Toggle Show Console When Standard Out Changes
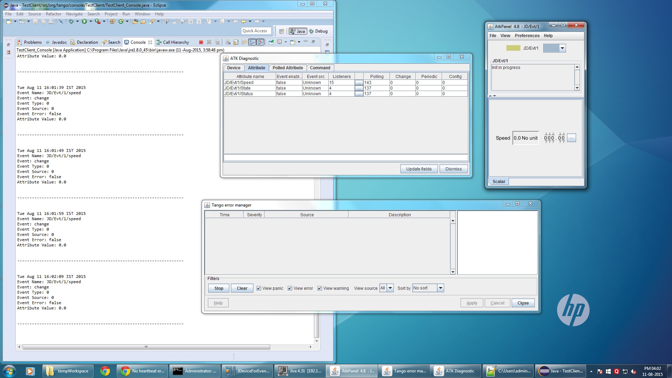672x378 pixels. pos(252,42)
